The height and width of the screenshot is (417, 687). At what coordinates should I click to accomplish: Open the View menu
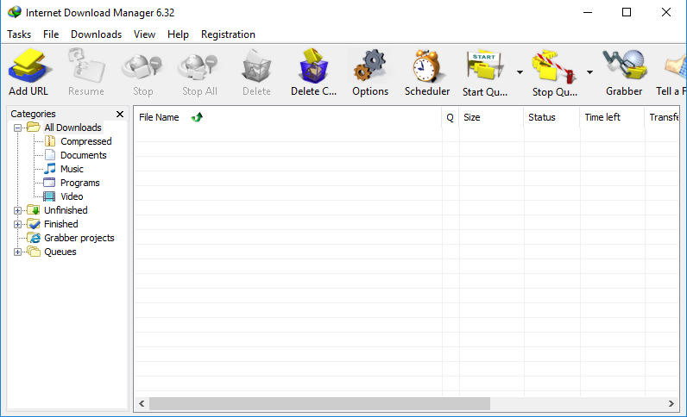coord(144,34)
